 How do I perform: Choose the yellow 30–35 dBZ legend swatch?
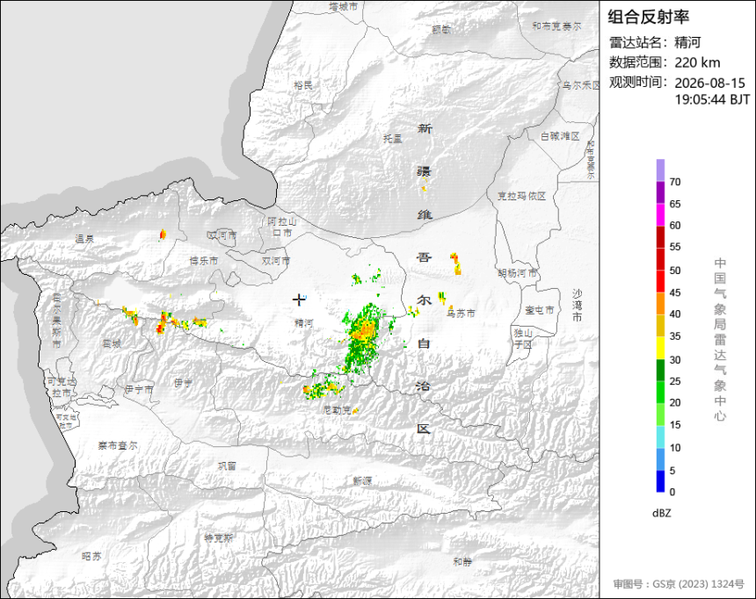click(660, 348)
